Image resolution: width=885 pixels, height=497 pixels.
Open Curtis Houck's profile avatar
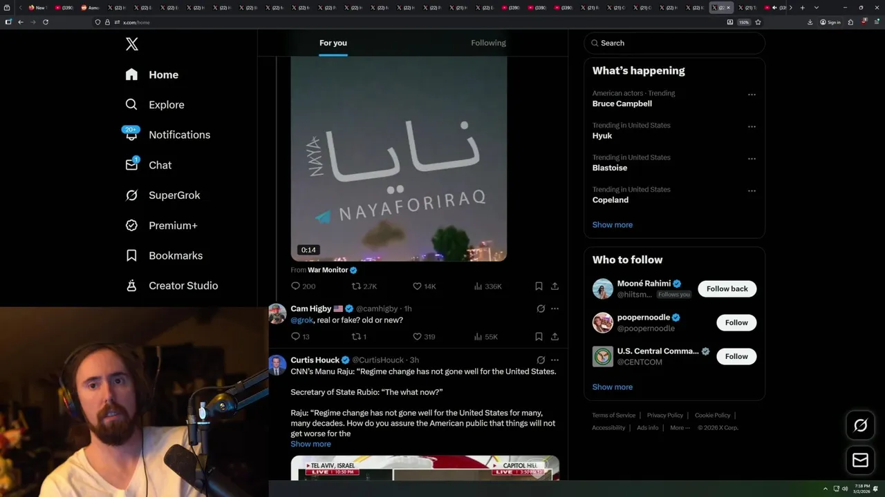coord(277,364)
